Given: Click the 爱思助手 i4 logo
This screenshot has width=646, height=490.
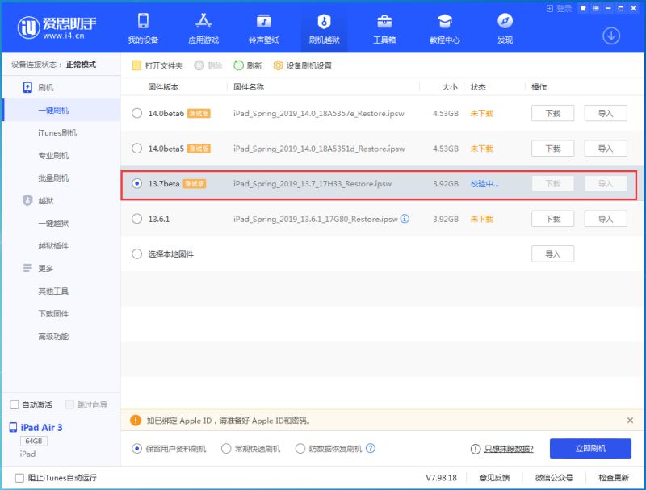Looking at the screenshot, I should pyautogui.click(x=57, y=27).
